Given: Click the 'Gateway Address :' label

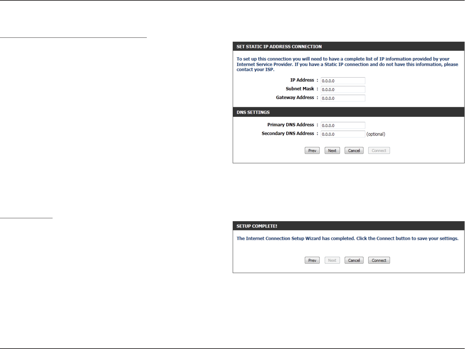Looking at the screenshot, I should (297, 98).
